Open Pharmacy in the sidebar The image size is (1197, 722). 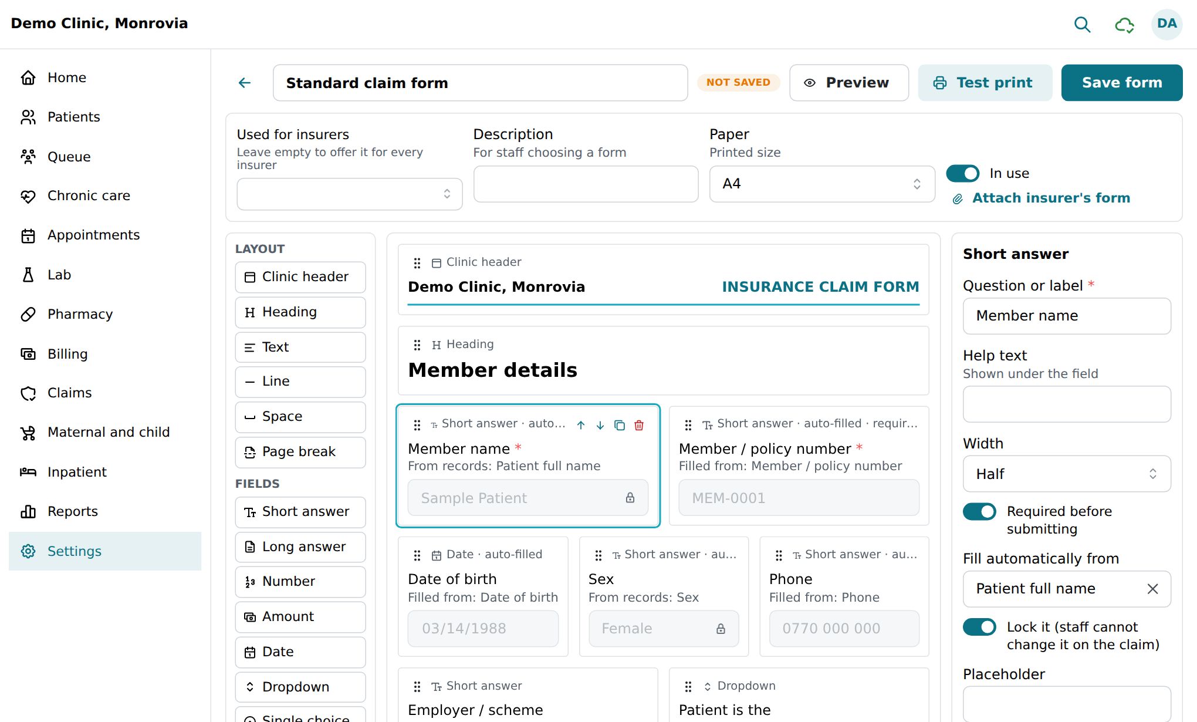click(105, 314)
